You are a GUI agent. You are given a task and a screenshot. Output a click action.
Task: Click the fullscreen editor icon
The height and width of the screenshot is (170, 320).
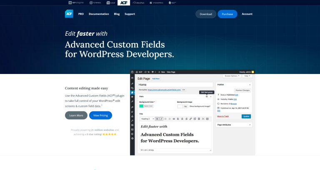point(203,119)
